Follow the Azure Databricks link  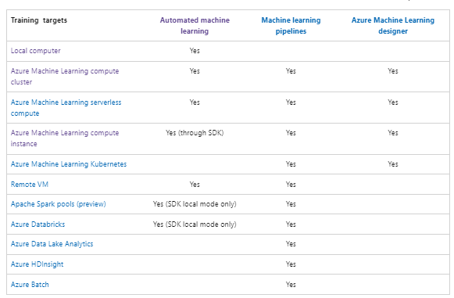pos(38,224)
